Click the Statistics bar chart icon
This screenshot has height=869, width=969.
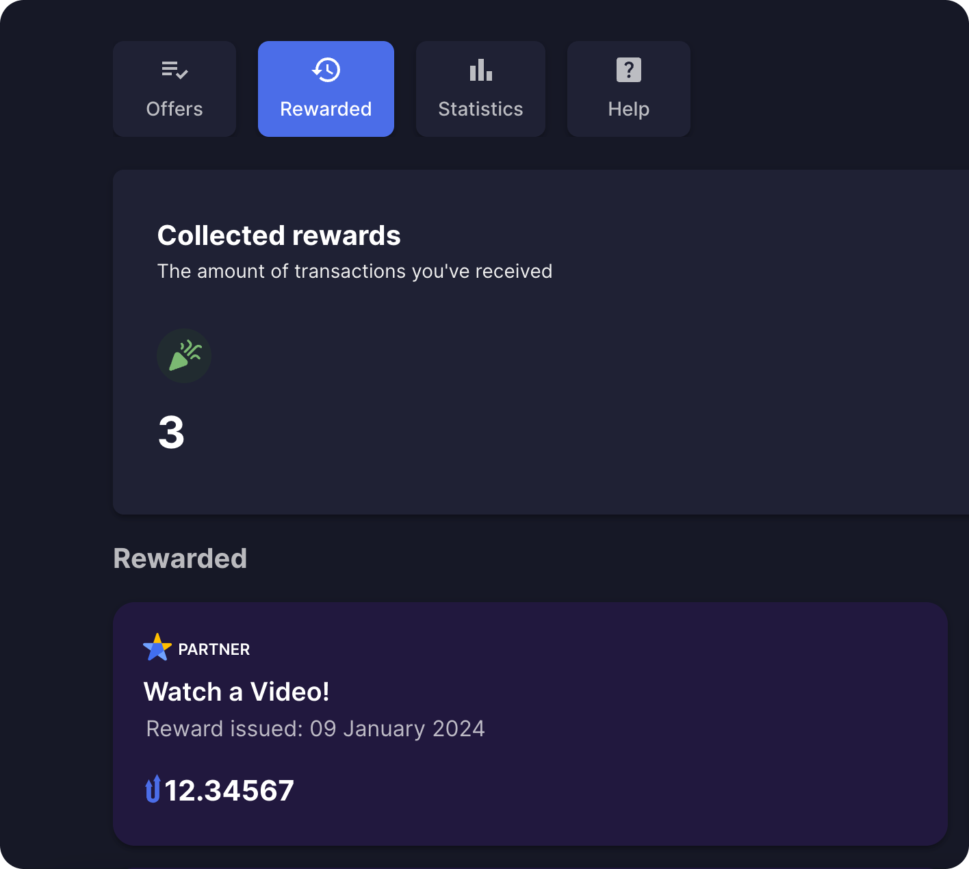point(480,70)
